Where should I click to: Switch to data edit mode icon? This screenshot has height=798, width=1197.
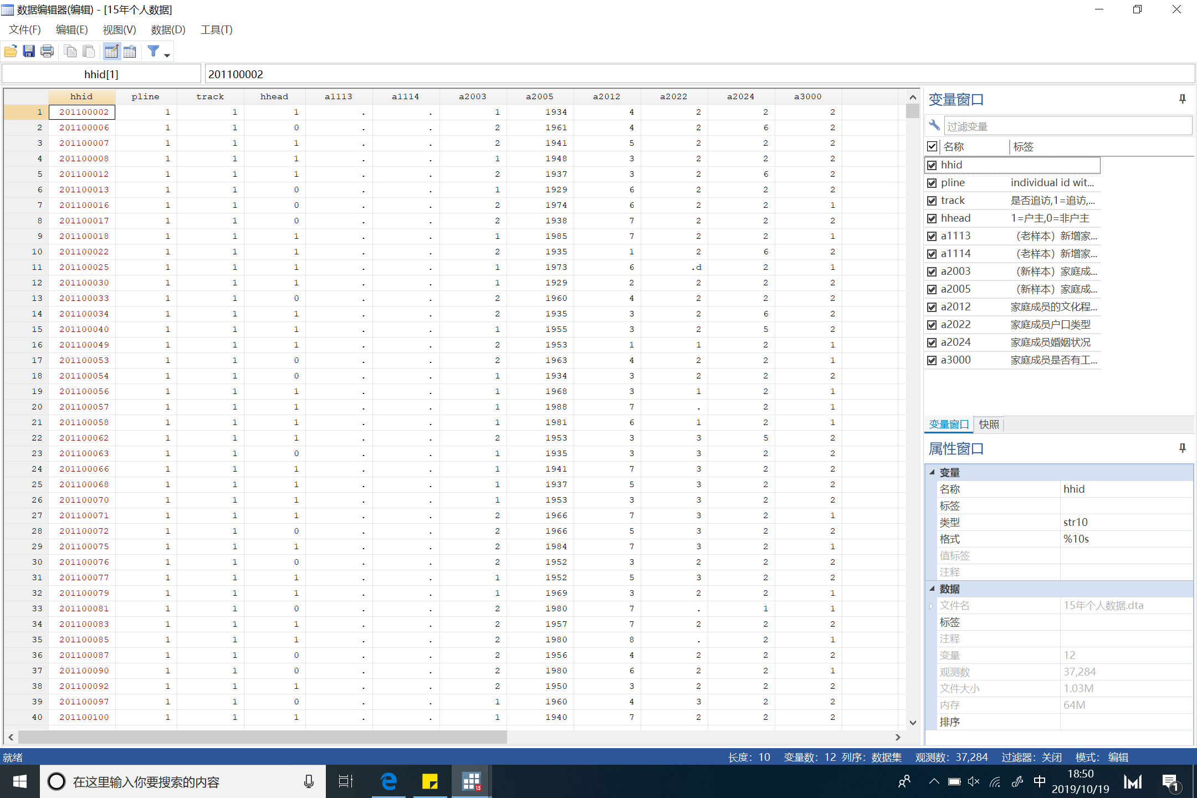[111, 52]
